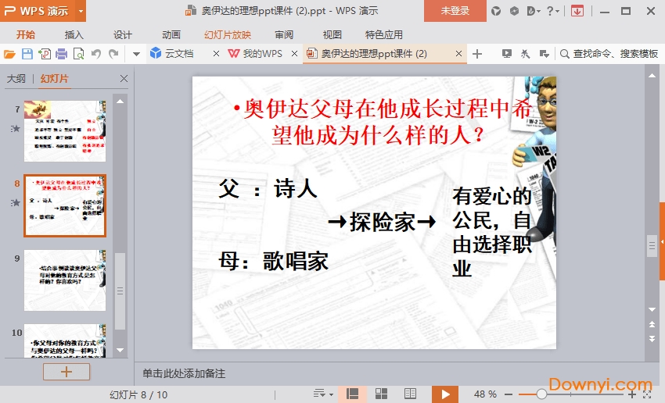665x403 pixels.
Task: Click the Print icon in quick toolbar
Action: coord(61,54)
